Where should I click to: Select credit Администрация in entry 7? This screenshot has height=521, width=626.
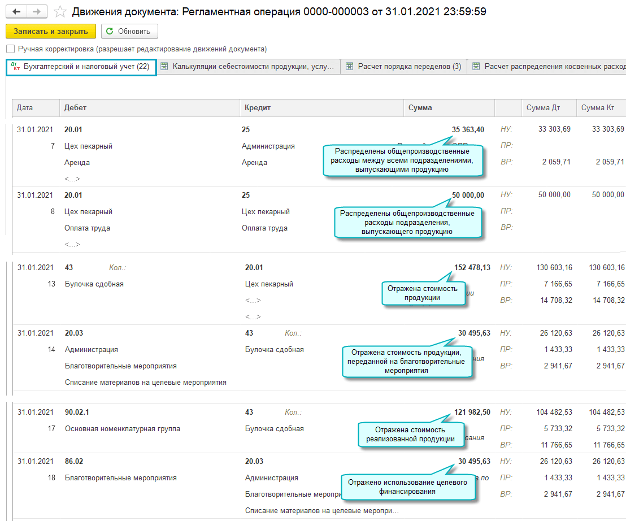[x=268, y=146]
